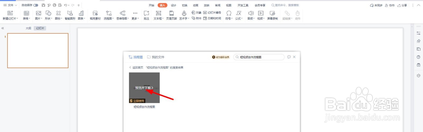Open the 表格 insert dropdown
This screenshot has width=423, height=132.
point(26,15)
